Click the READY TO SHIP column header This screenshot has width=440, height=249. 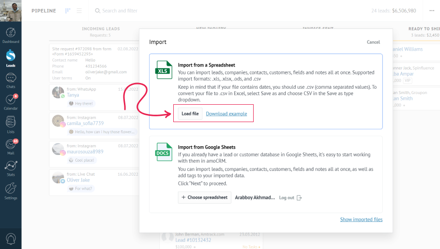[x=424, y=28]
